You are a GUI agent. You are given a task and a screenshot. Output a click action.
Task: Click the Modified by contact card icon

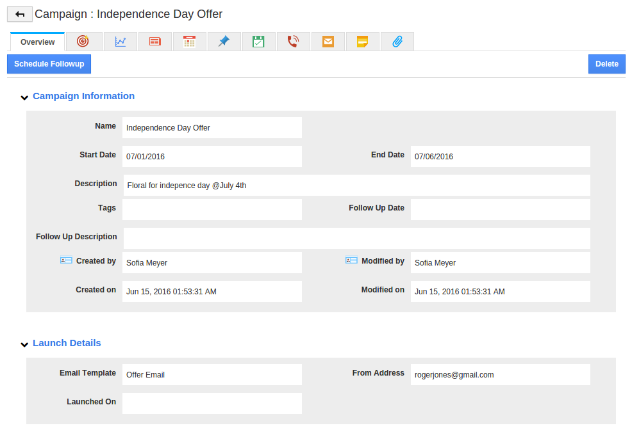click(x=351, y=261)
